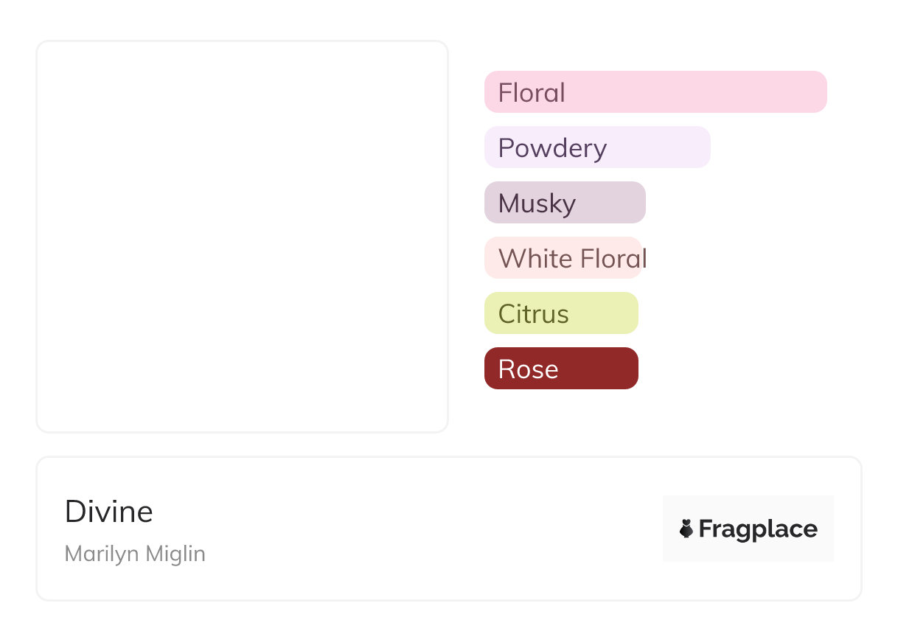Click the white Rose text label

pos(528,369)
